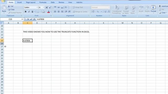Decrease font size with Shrink Font

coord(50,7)
